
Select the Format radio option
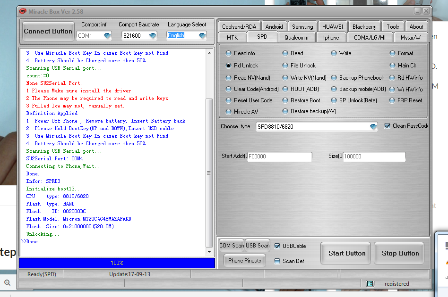[x=401, y=53]
